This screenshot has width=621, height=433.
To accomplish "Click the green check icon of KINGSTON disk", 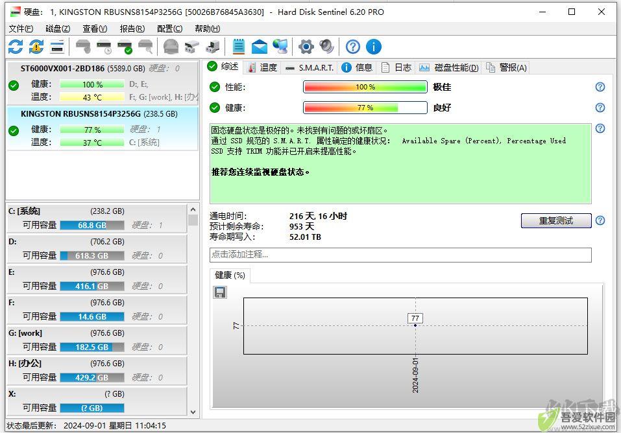I will point(14,130).
